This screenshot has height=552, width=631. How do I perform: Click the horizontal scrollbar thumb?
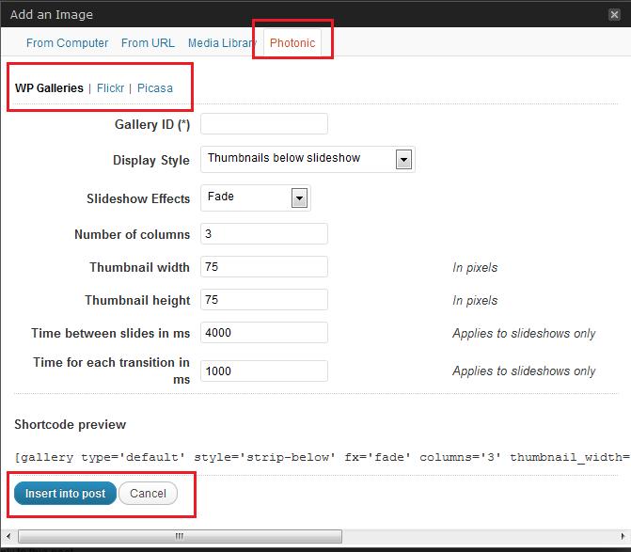pos(180,536)
